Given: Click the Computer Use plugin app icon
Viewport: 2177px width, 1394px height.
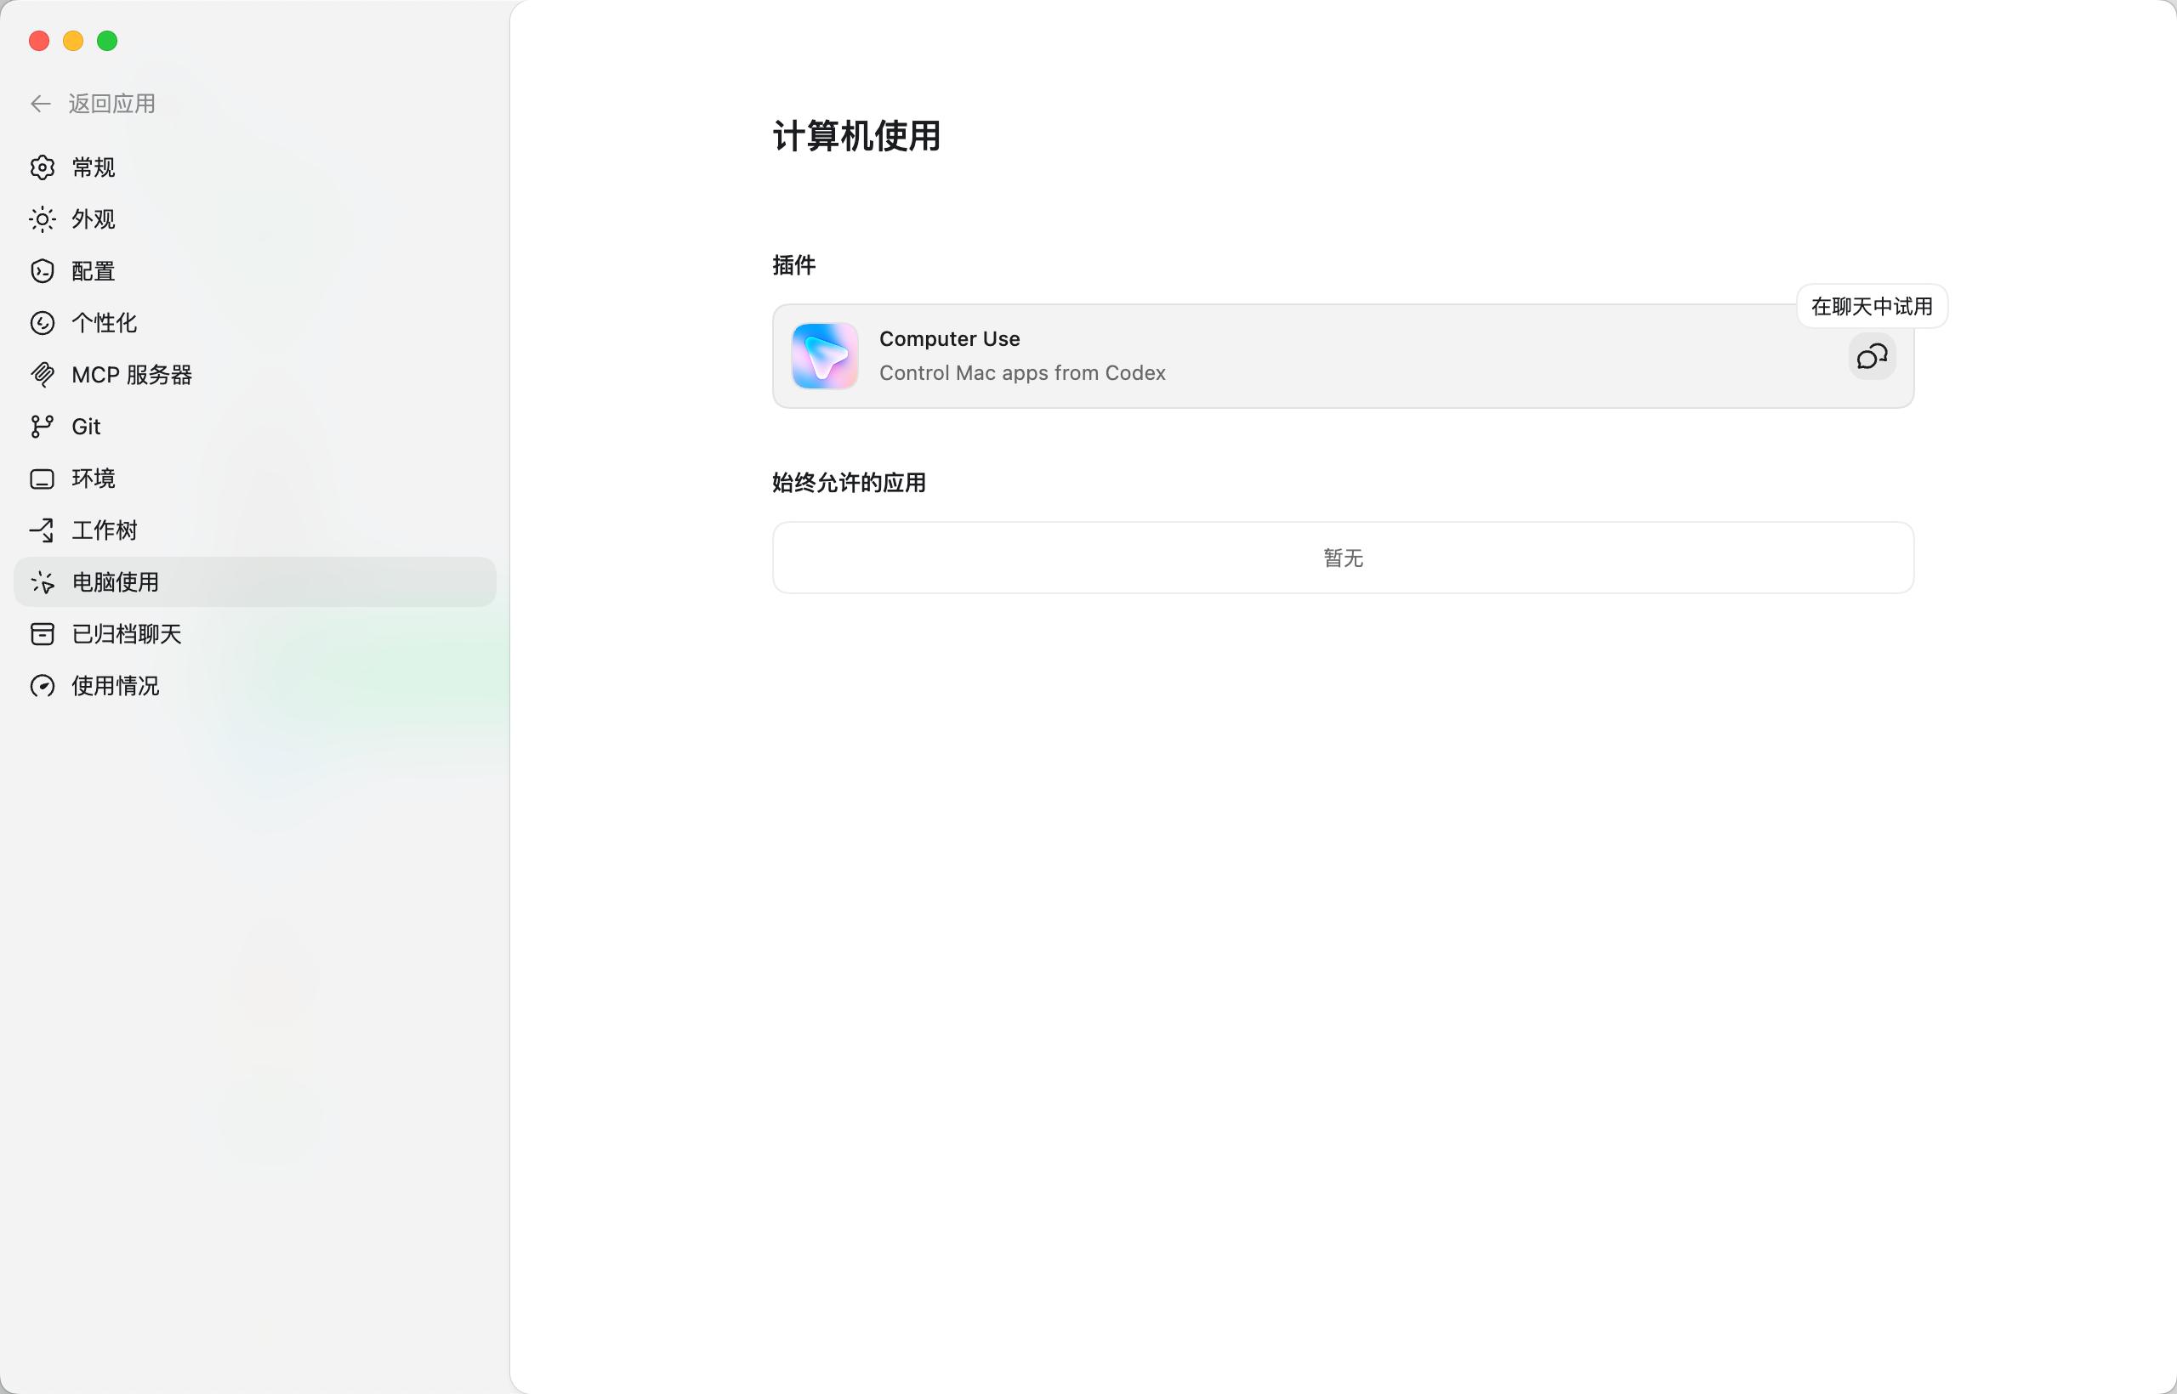Looking at the screenshot, I should tap(824, 356).
